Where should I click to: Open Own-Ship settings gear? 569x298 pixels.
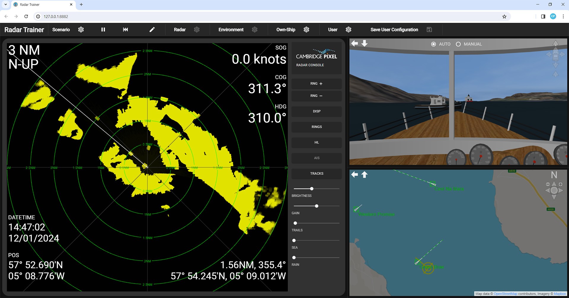tap(306, 30)
